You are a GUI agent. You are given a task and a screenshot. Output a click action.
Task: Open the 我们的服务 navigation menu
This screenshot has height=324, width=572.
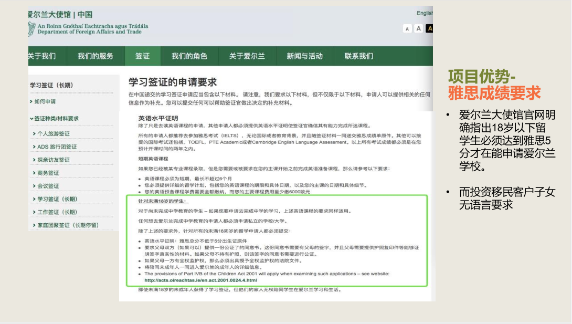96,56
